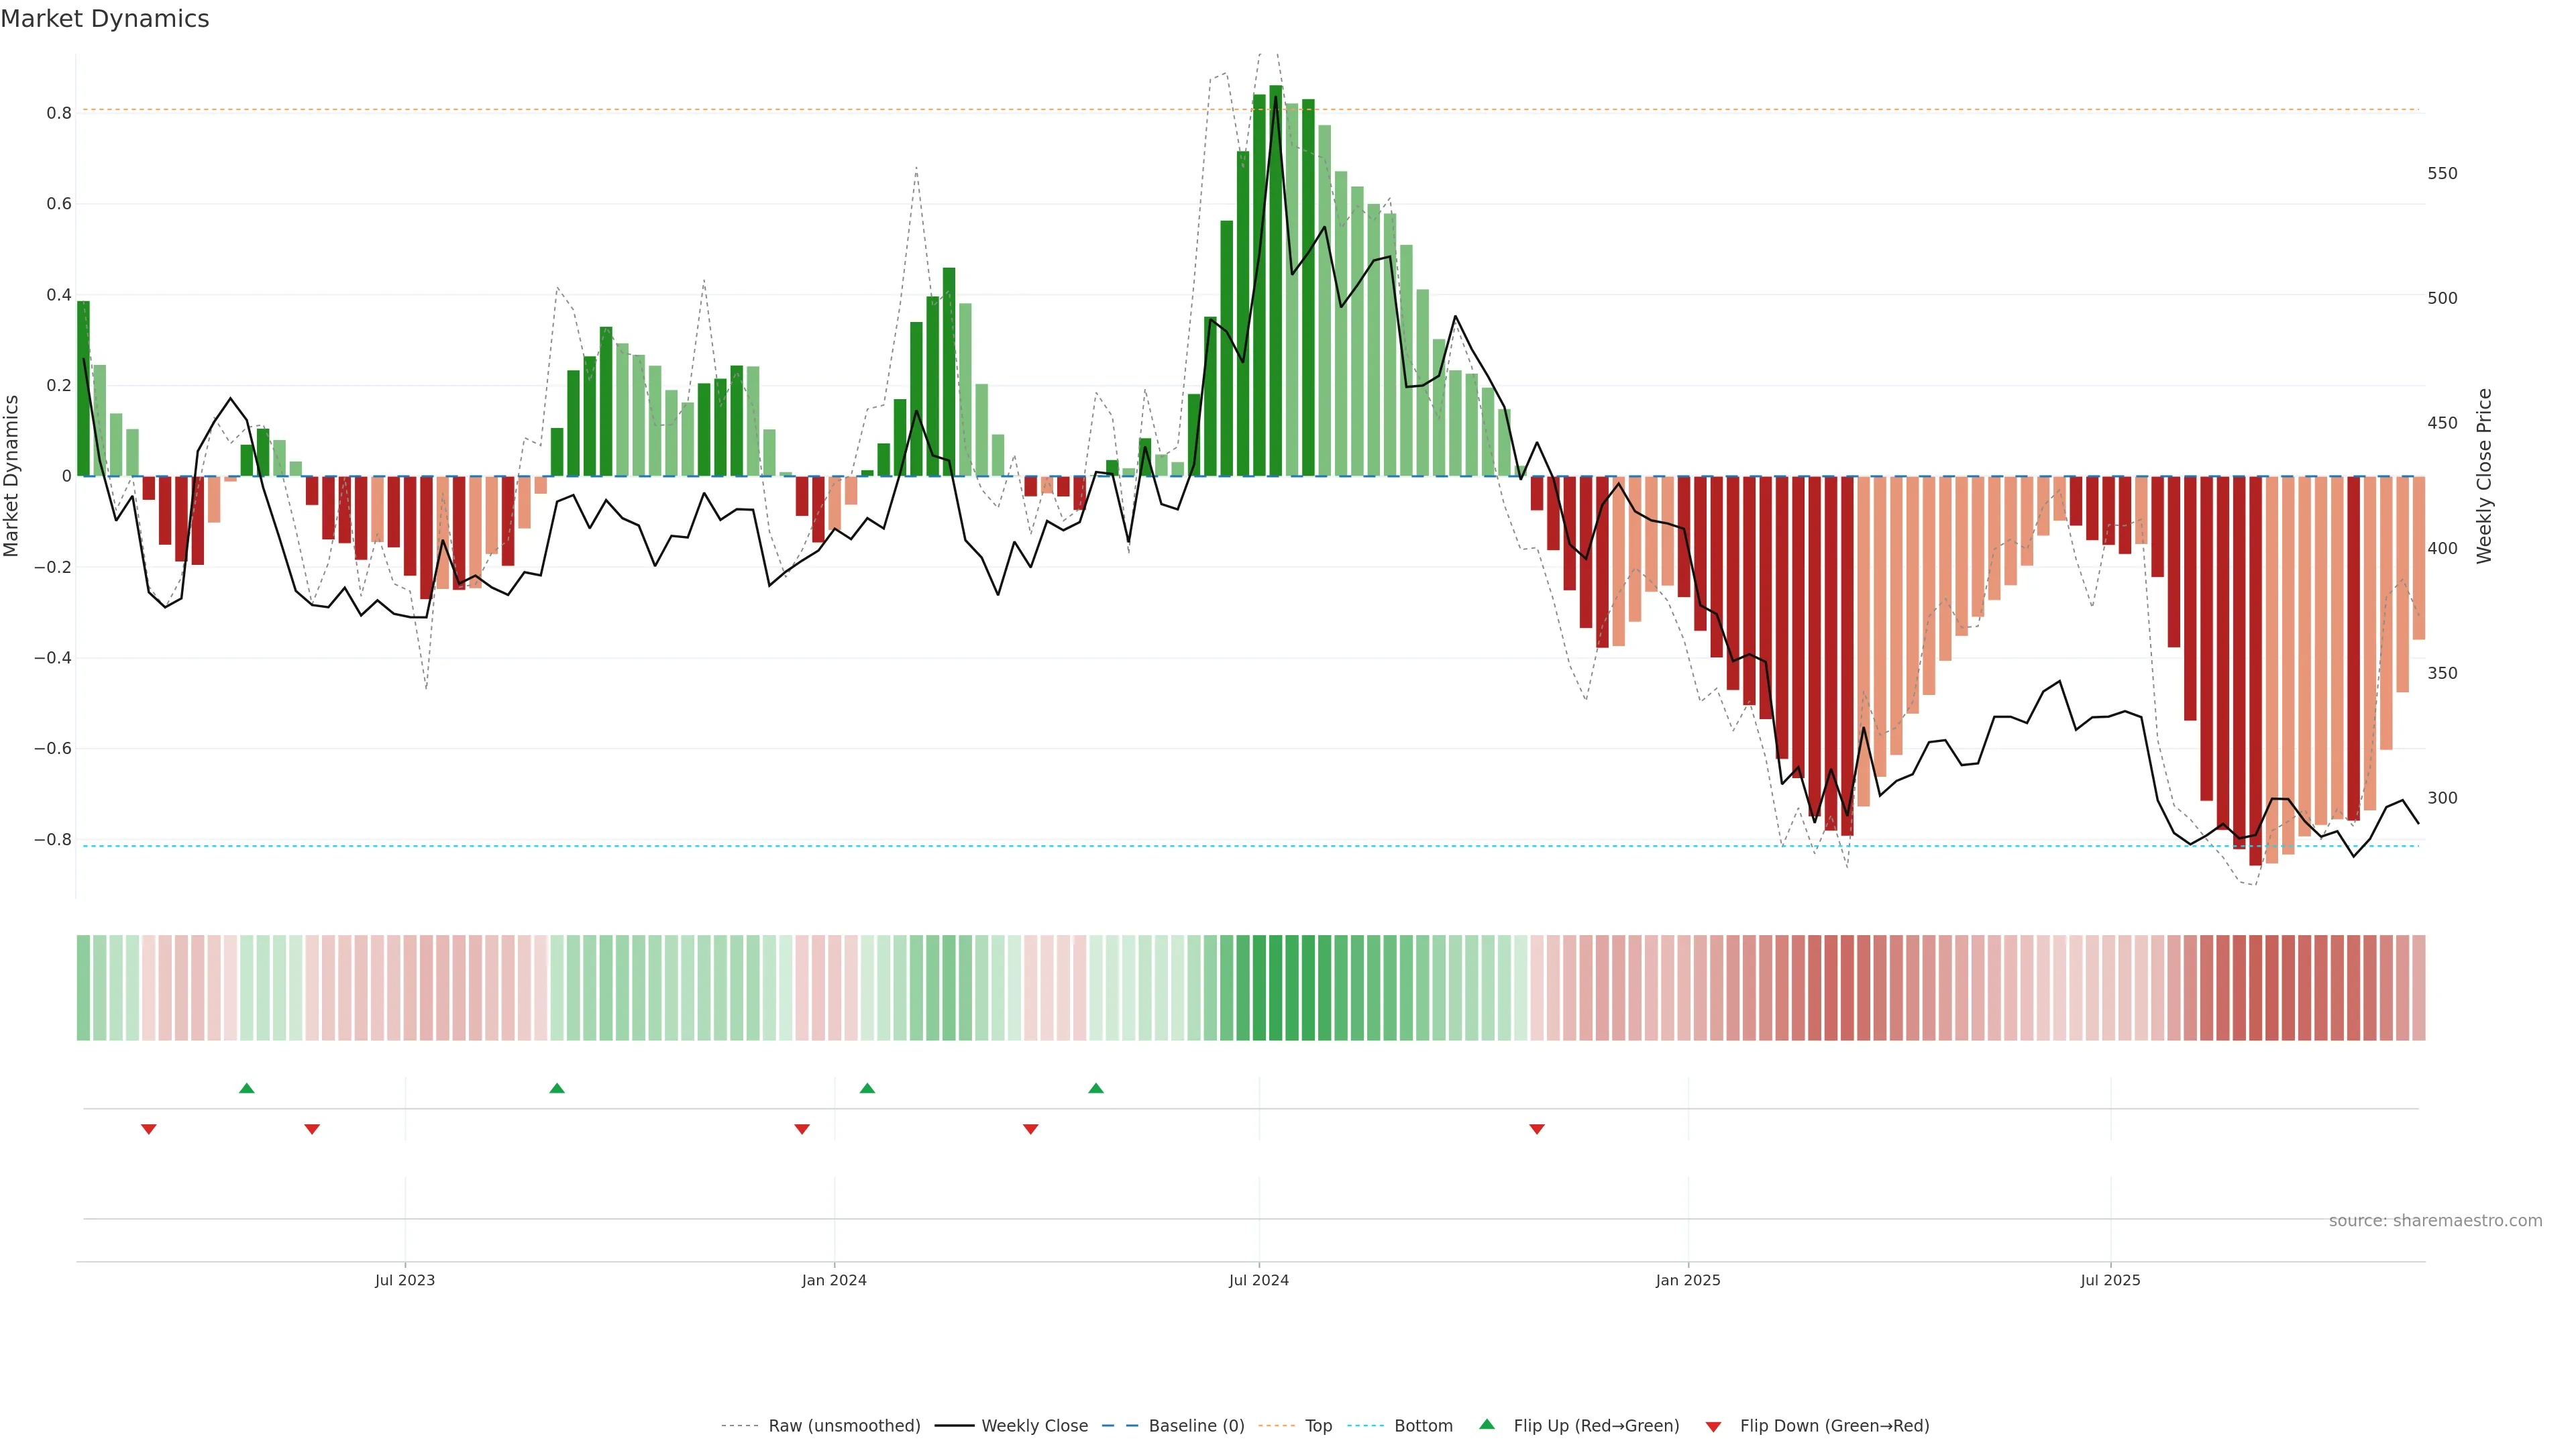This screenshot has height=1449, width=2576.
Task: Click the green Flip Up triangle in legend
Action: pyautogui.click(x=1487, y=1424)
